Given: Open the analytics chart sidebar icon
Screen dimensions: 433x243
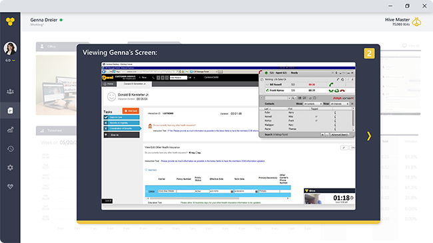Looking at the screenshot, I should (x=10, y=129).
